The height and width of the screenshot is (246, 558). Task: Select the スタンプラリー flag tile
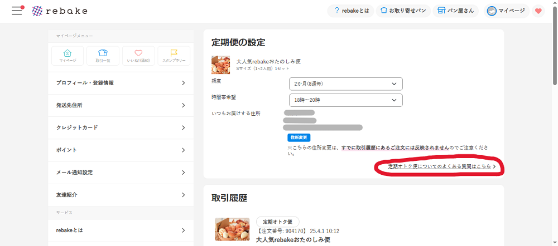click(174, 56)
